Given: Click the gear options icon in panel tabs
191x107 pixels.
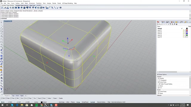Looking at the screenshot, I should tap(190, 22).
